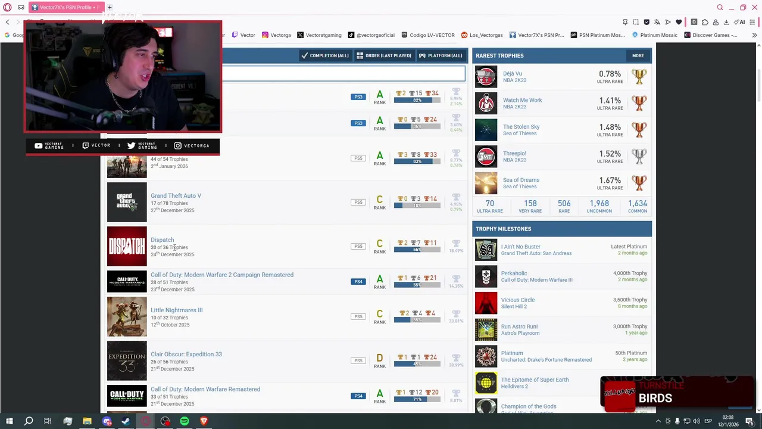This screenshot has width=762, height=429.
Task: Open the @vectorgaoficial TikTok bookmark
Action: coord(371,35)
